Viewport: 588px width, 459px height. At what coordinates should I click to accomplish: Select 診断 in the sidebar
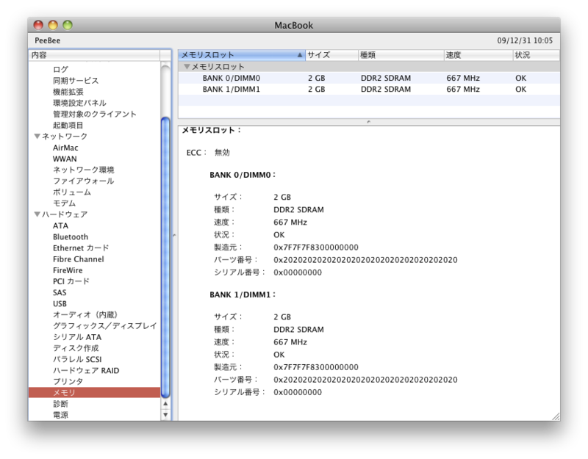click(x=60, y=403)
